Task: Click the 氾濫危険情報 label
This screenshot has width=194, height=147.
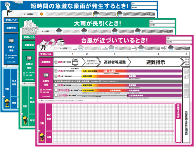Action: pos(134,90)
